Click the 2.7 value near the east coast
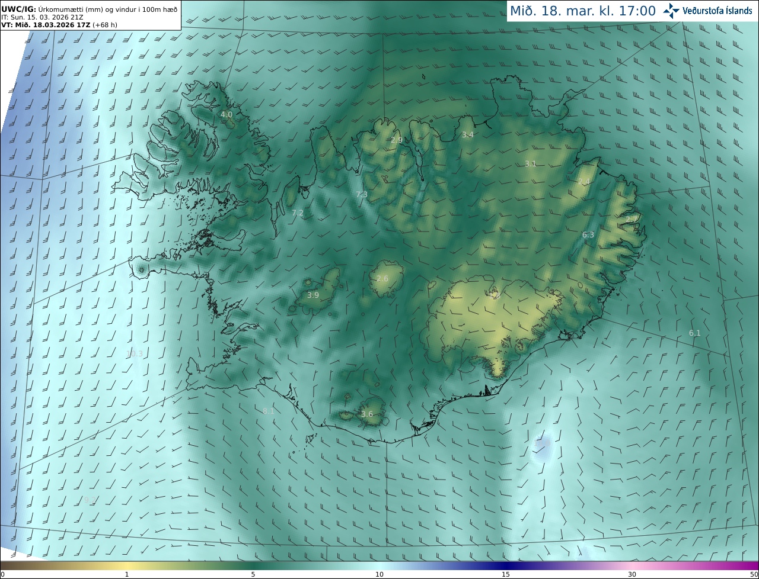The width and height of the screenshot is (759, 579). pyautogui.click(x=632, y=220)
